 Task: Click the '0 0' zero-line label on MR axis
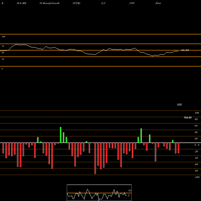coord(197,145)
